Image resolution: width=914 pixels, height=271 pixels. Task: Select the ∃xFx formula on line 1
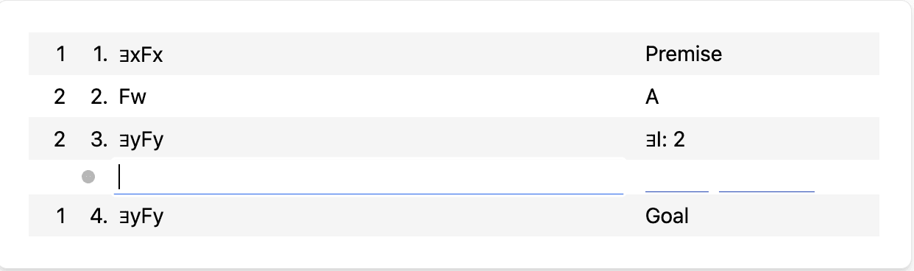(140, 54)
